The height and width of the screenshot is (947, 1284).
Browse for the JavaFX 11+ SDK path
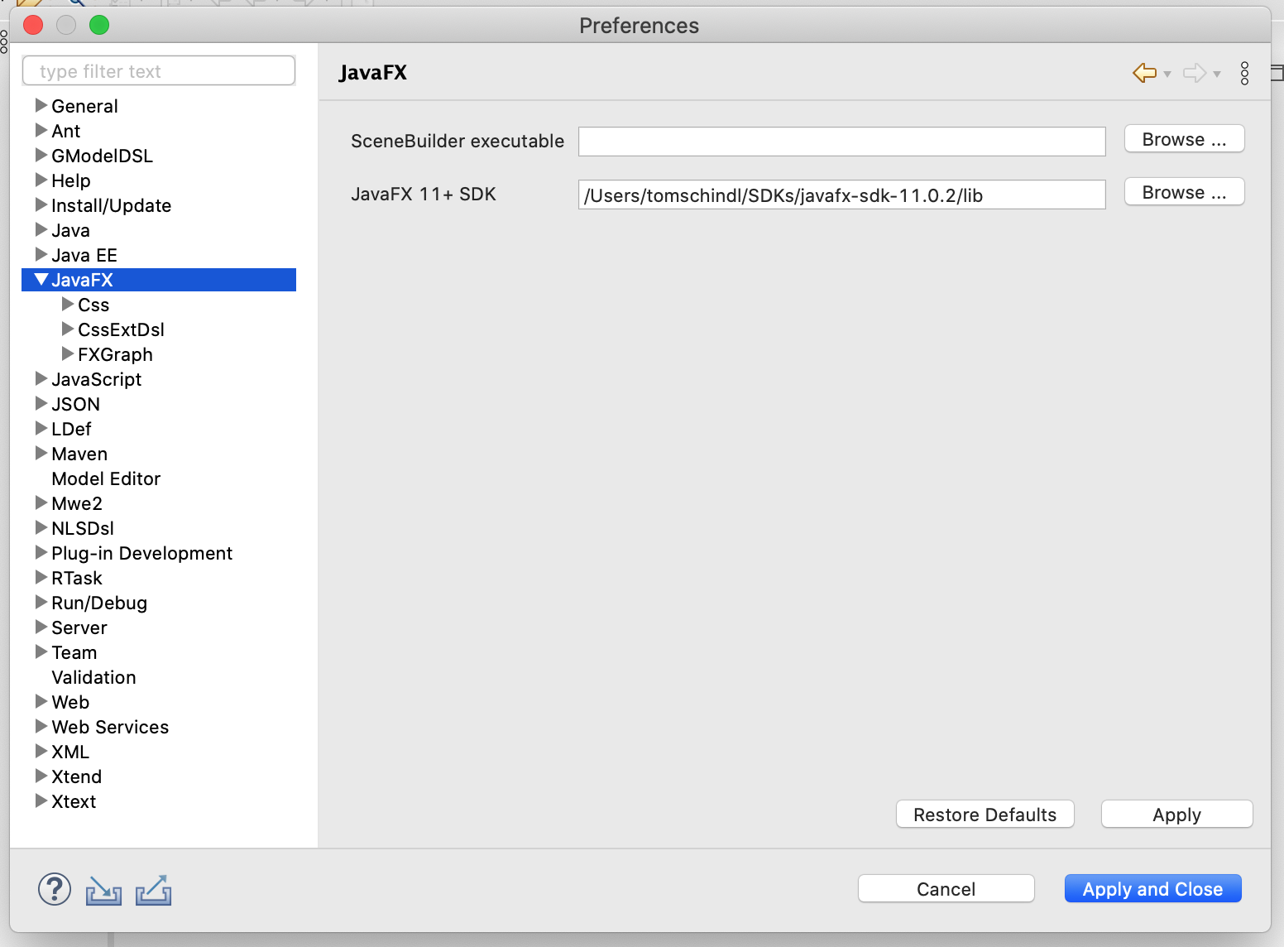(x=1184, y=192)
